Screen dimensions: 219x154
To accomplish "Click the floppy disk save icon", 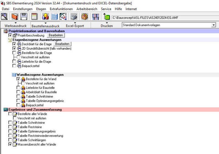I will point(24,16).
